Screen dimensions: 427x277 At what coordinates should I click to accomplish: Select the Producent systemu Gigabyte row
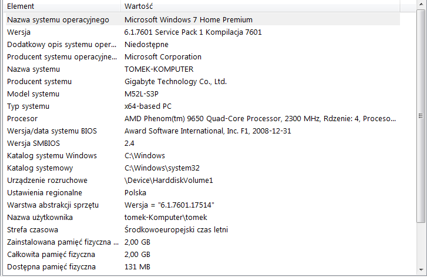tap(203, 82)
